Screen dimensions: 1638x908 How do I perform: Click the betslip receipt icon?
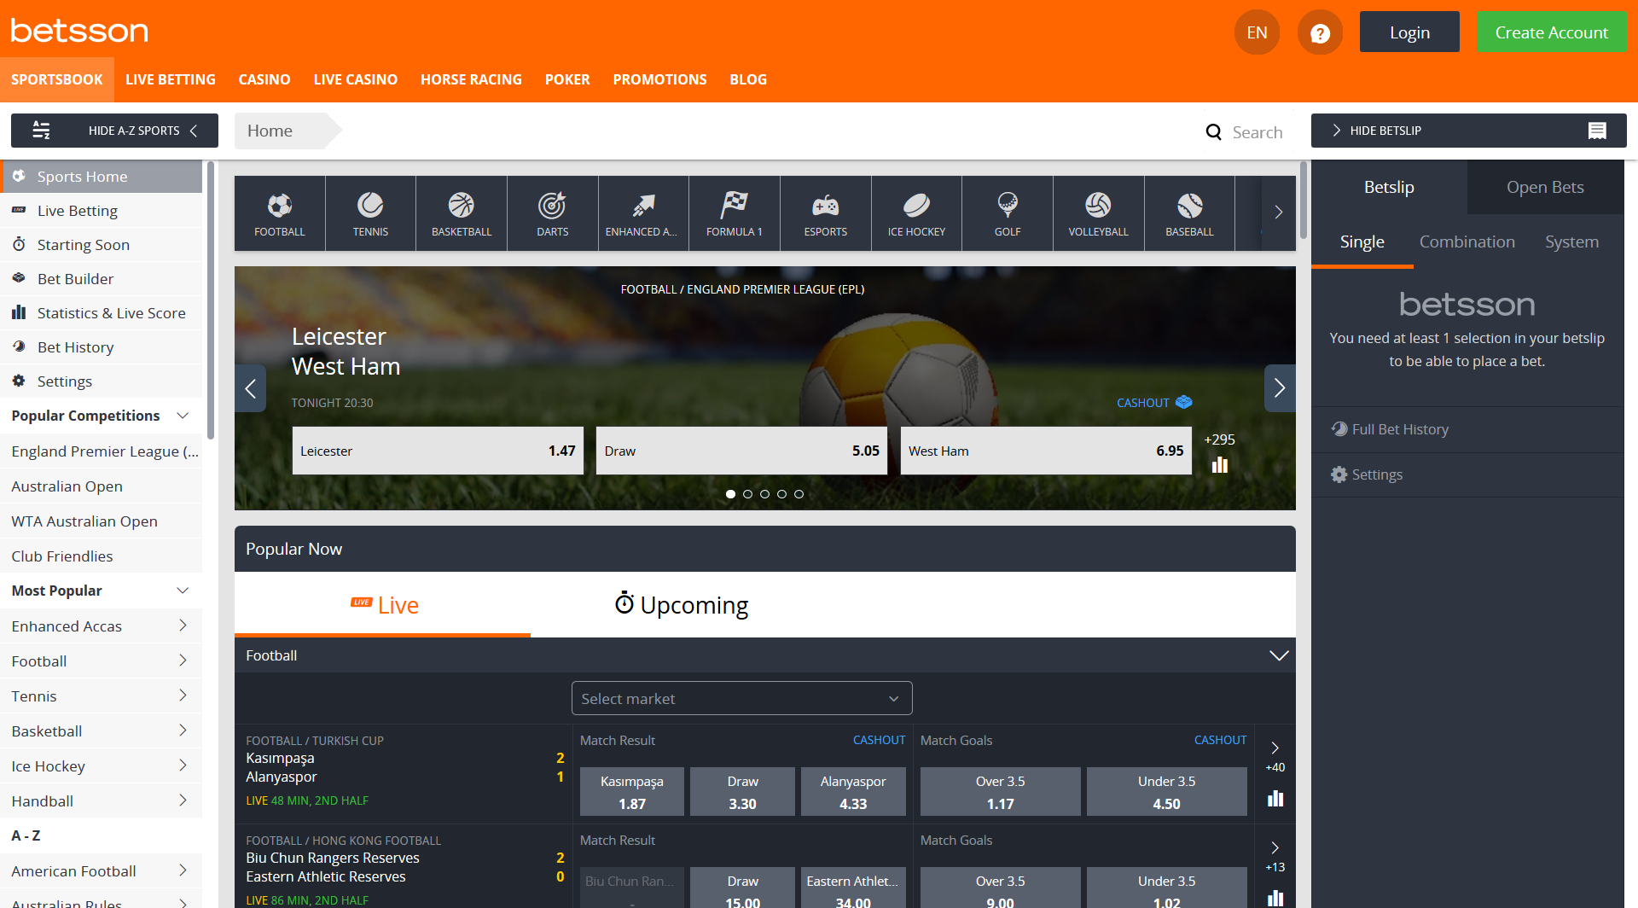[1597, 131]
